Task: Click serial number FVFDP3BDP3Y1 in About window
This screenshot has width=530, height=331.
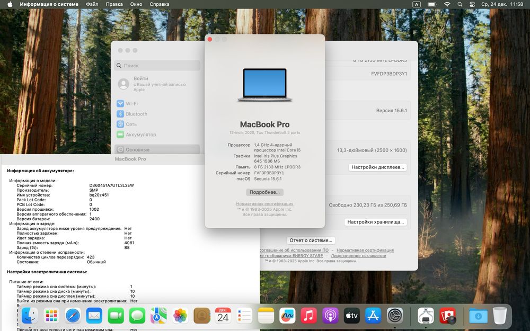Action: (x=269, y=173)
